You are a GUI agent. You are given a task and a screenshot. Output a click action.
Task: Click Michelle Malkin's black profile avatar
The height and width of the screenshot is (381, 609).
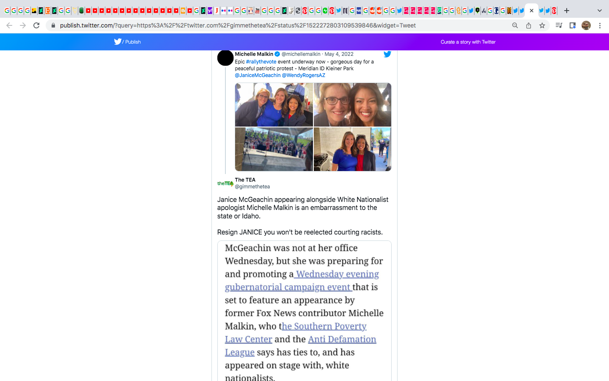[225, 58]
